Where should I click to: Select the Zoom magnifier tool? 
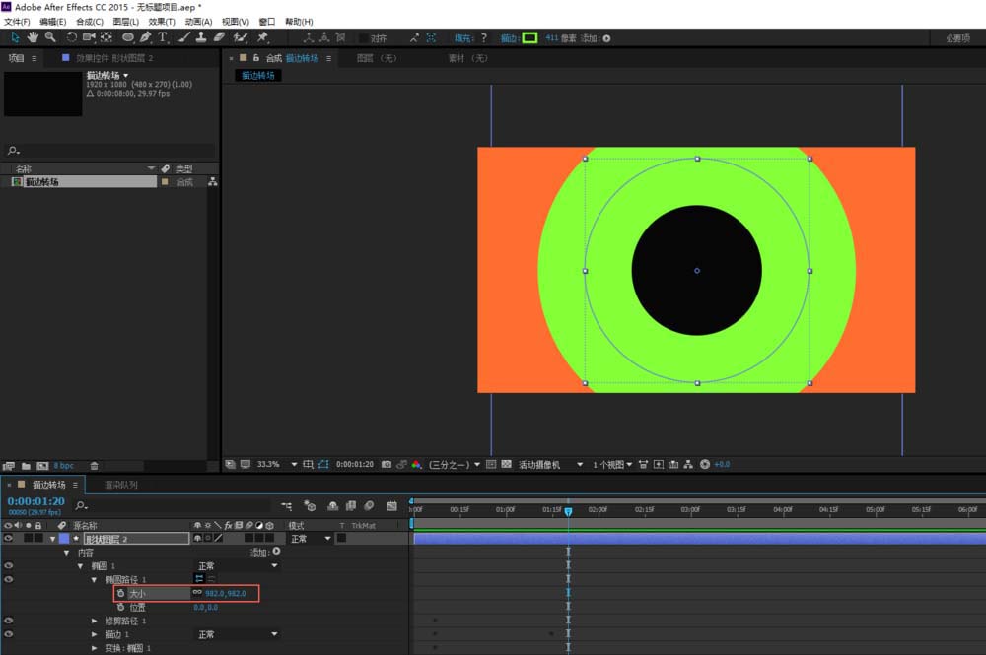click(50, 37)
